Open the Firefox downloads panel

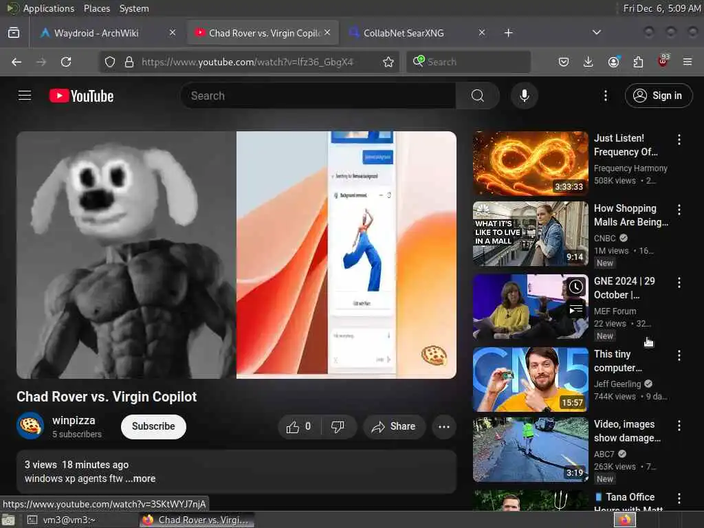click(588, 62)
